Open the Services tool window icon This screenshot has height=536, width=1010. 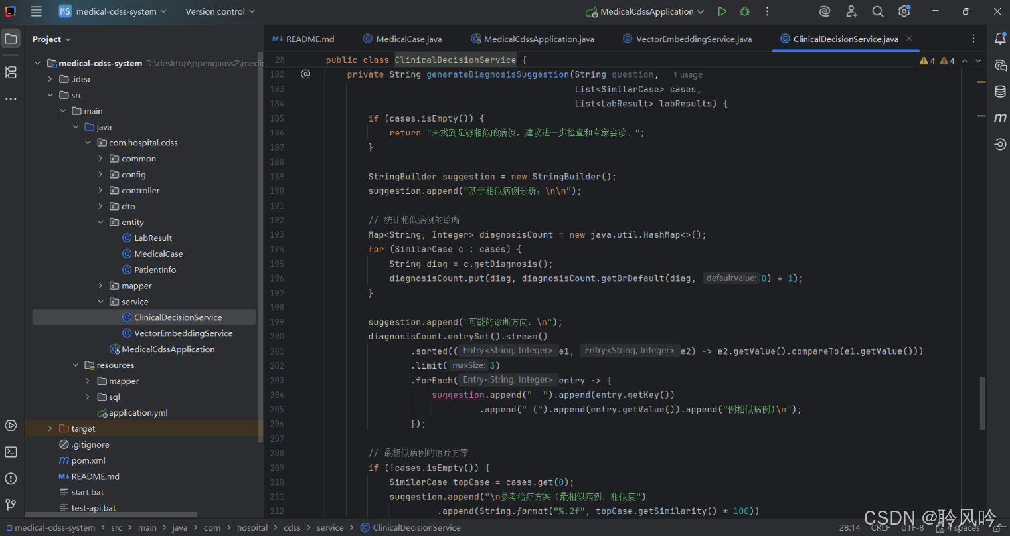[x=11, y=426]
